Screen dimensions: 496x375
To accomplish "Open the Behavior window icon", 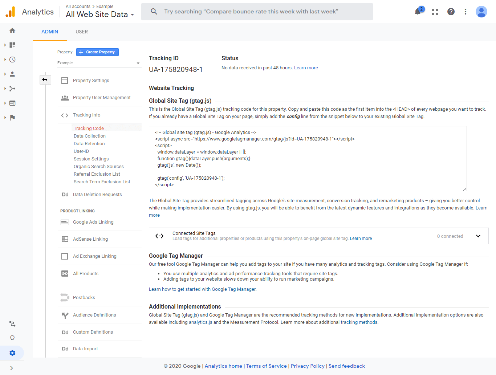I will pos(12,103).
